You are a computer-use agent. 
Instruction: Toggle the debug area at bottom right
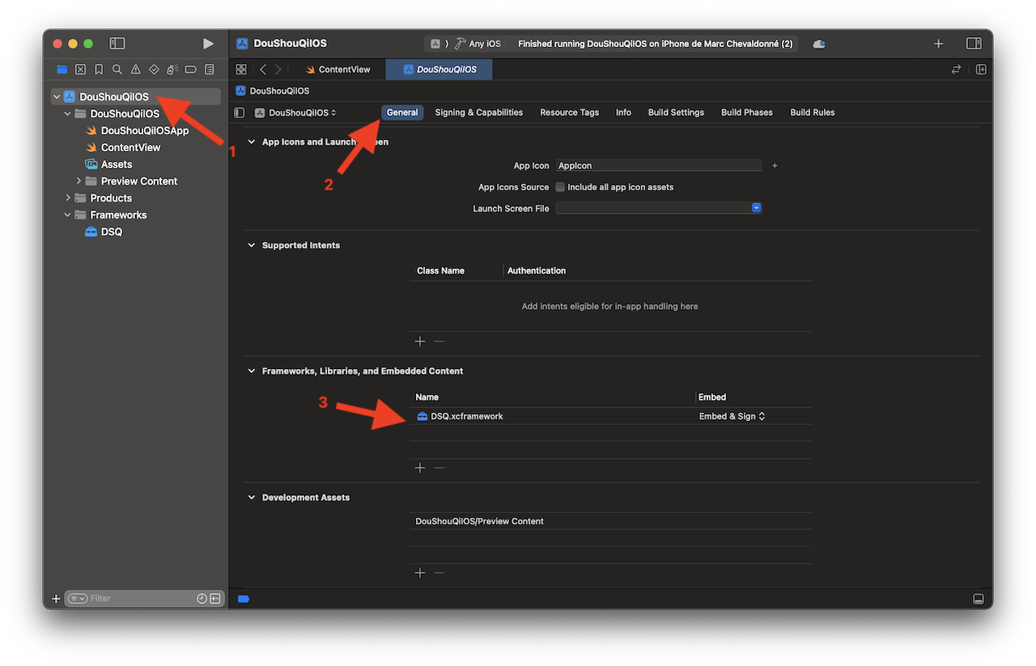tap(978, 599)
